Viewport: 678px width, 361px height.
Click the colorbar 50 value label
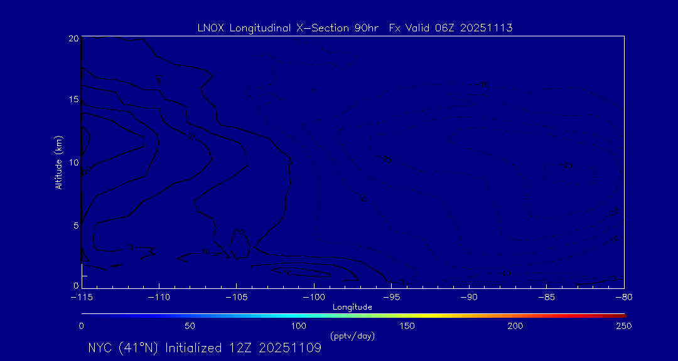[x=190, y=326]
